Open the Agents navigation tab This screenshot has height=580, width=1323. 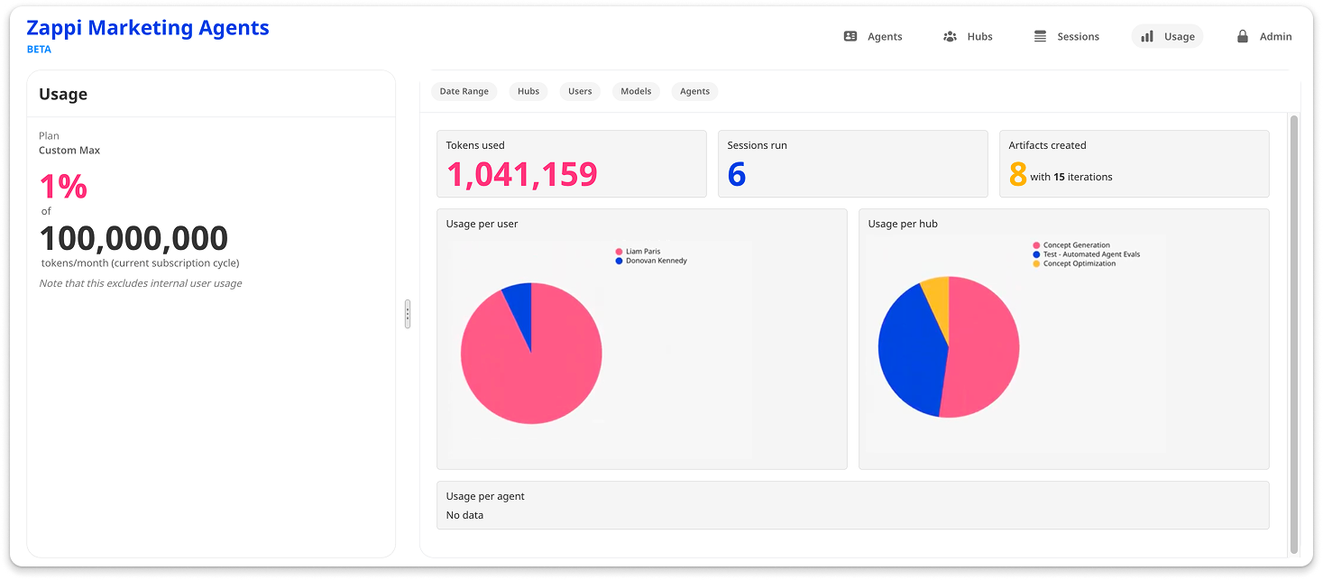click(873, 36)
